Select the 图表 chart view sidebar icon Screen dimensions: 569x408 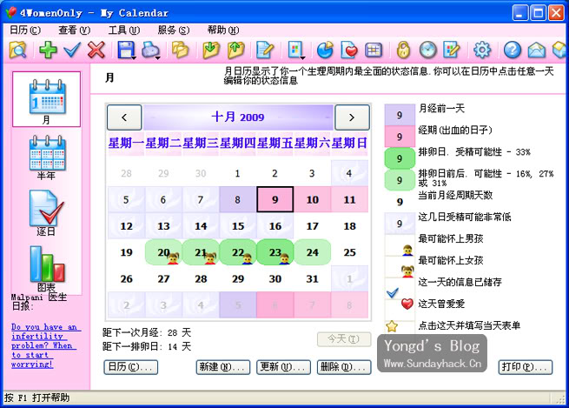coord(46,269)
